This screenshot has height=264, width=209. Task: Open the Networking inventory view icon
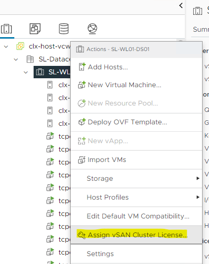[x=92, y=29]
